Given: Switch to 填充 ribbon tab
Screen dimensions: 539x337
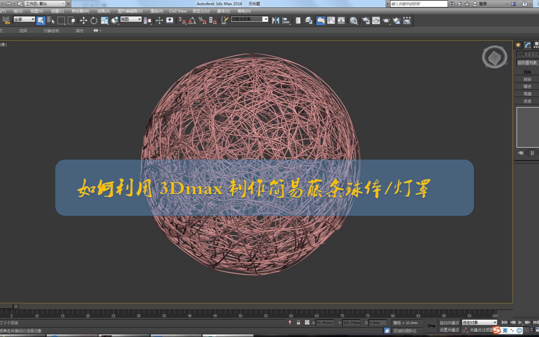Looking at the screenshot, I should [x=80, y=31].
